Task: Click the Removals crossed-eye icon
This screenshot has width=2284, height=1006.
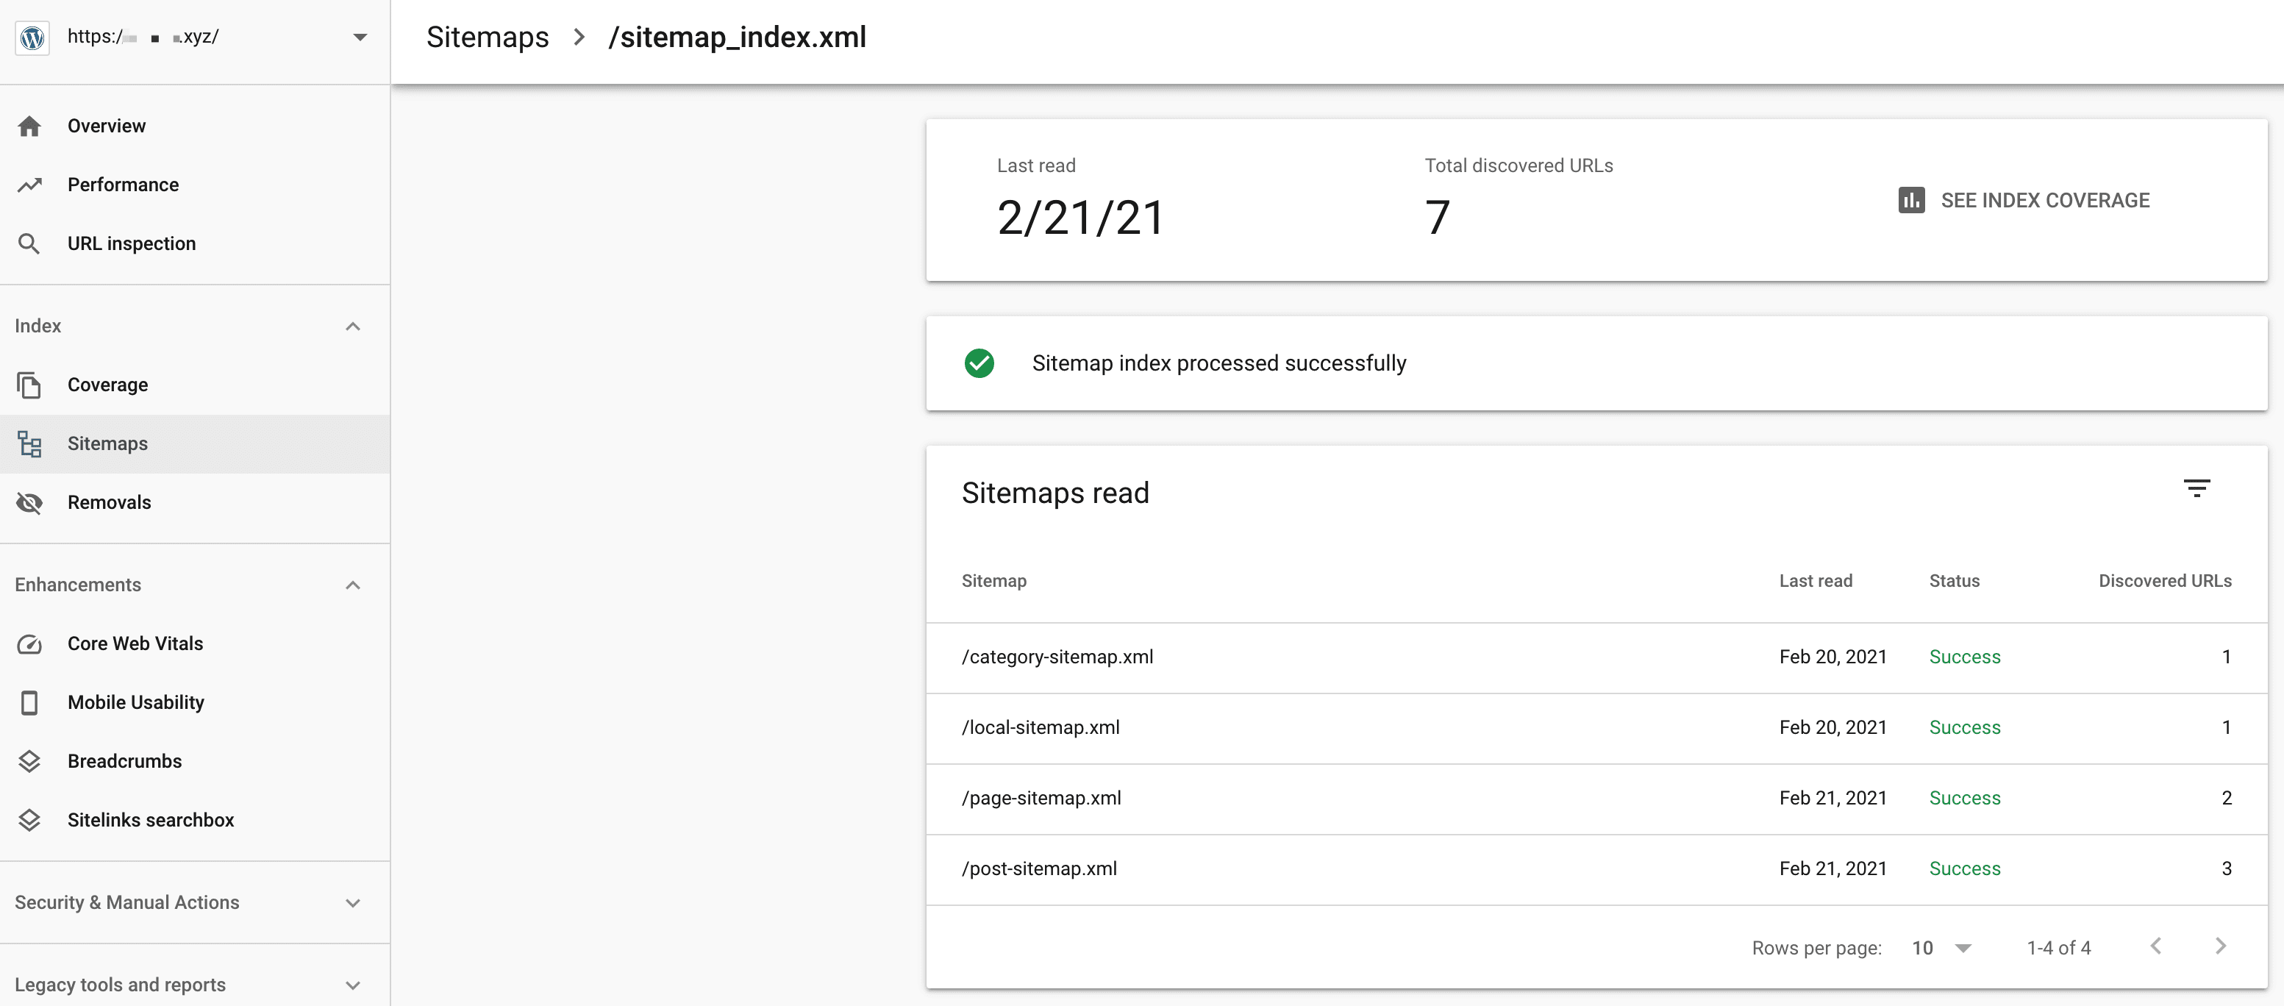Action: 29,502
